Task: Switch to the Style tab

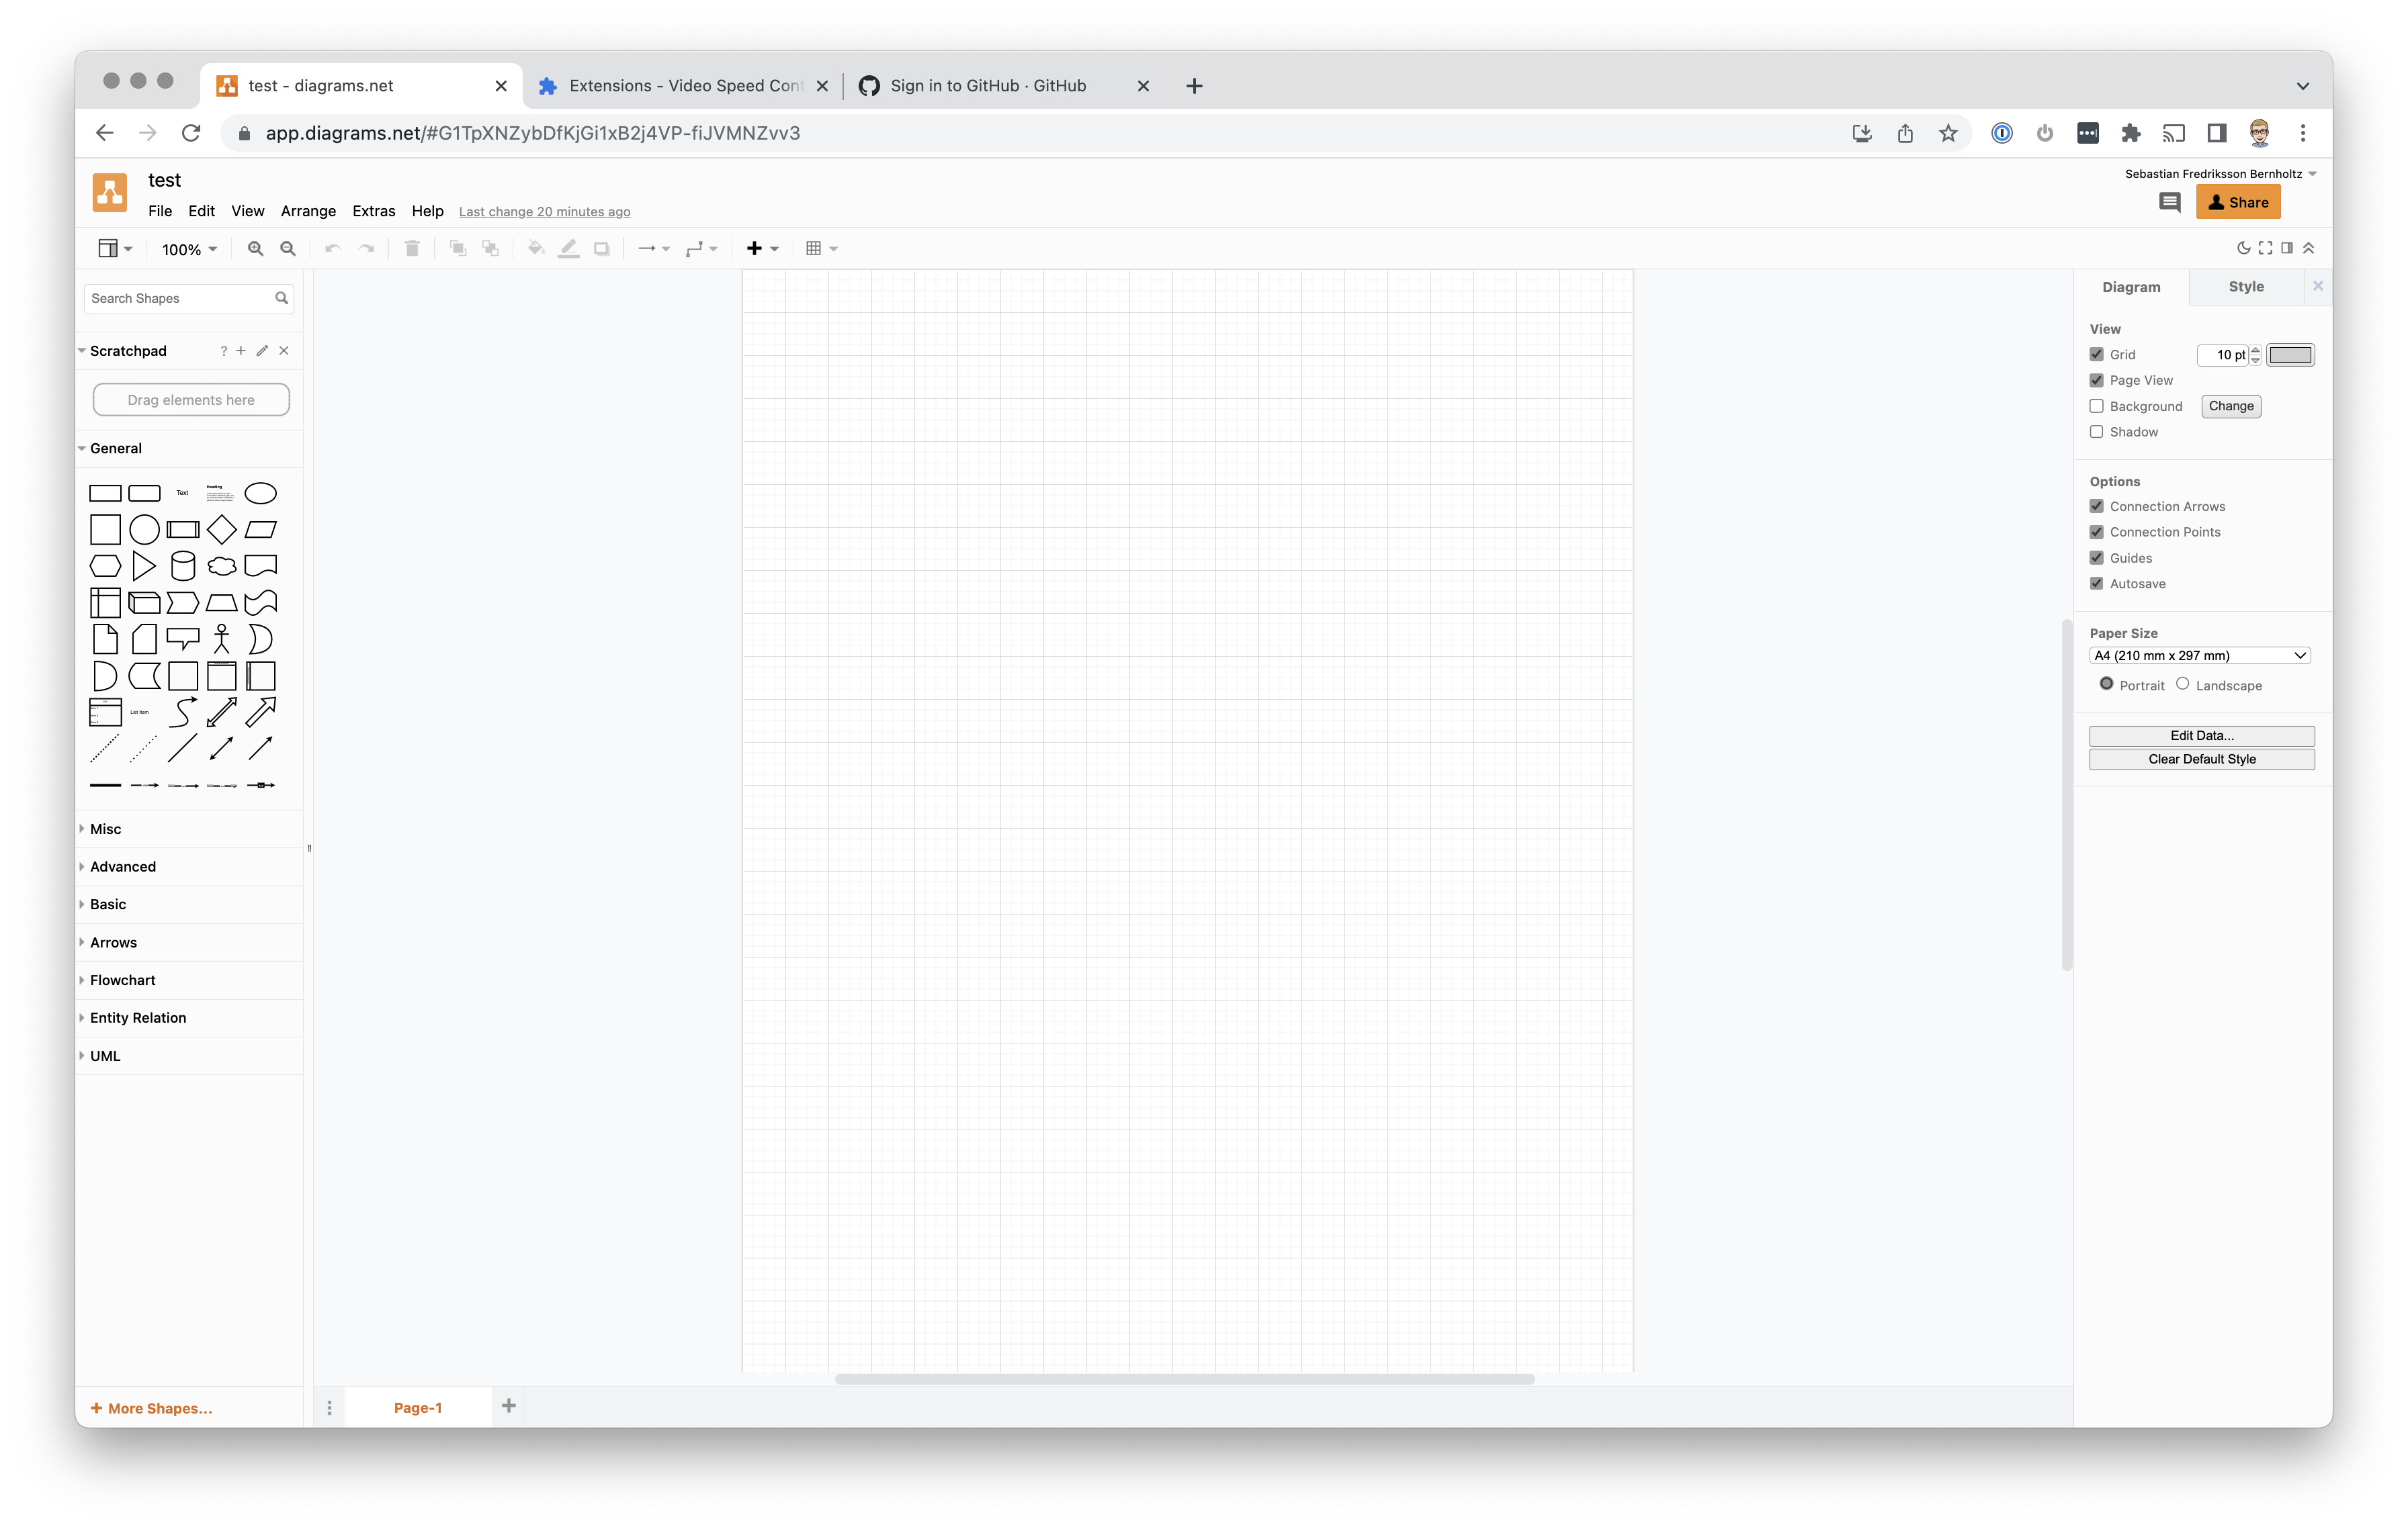Action: [2246, 286]
